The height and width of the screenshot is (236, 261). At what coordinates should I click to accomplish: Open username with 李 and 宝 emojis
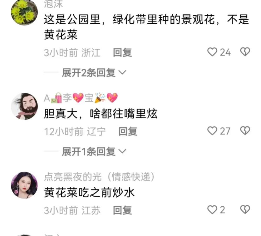click(81, 98)
